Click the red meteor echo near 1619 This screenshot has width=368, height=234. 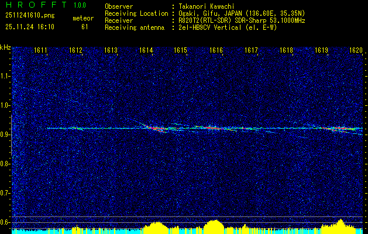click(341, 128)
